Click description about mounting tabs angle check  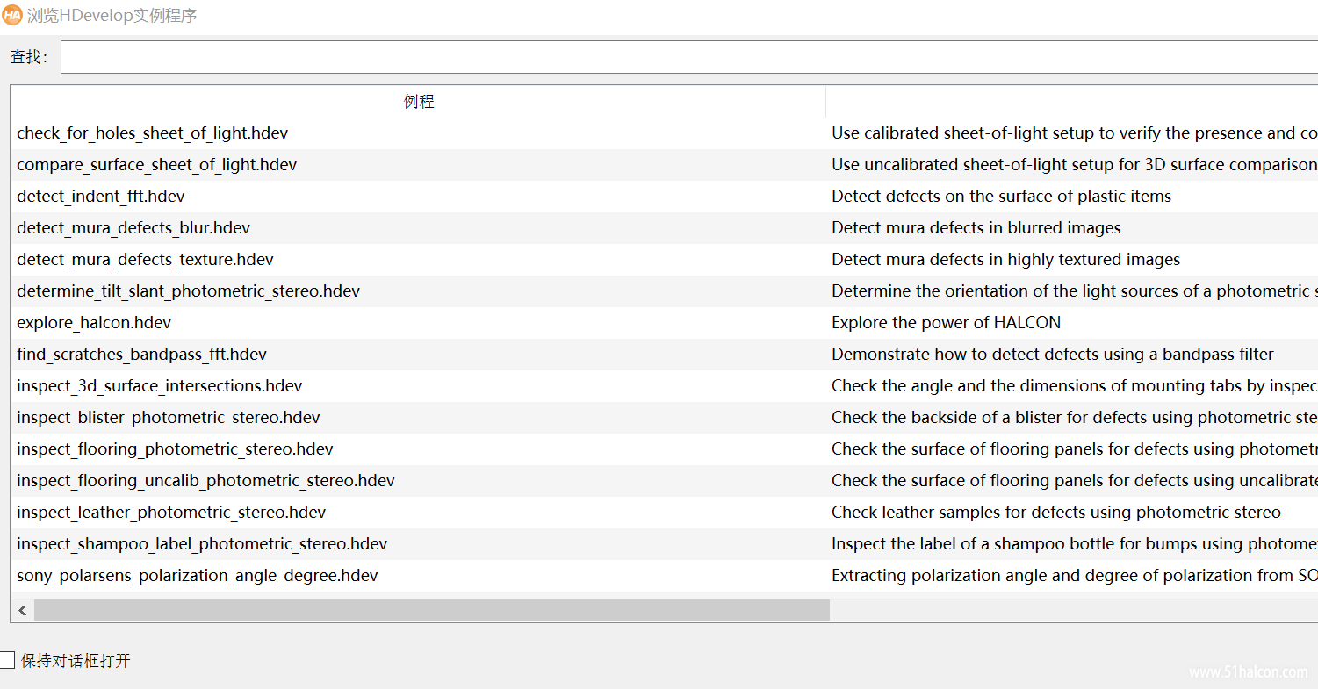click(1075, 386)
